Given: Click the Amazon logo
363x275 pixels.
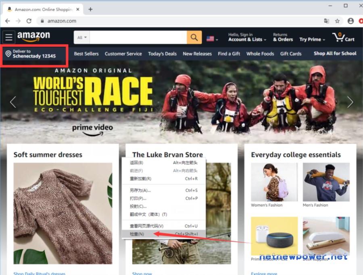Looking at the screenshot, I should tap(33, 37).
